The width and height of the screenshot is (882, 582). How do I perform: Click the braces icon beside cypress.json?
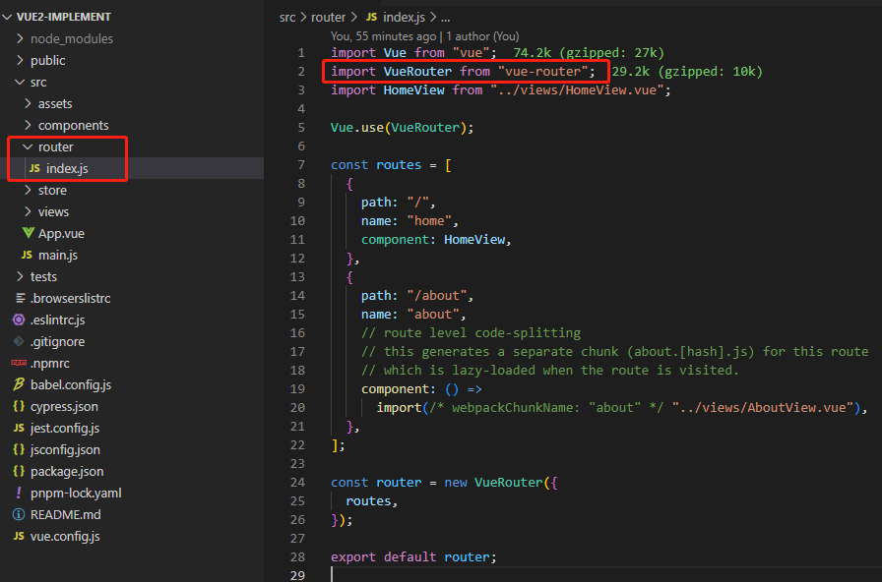coord(19,406)
